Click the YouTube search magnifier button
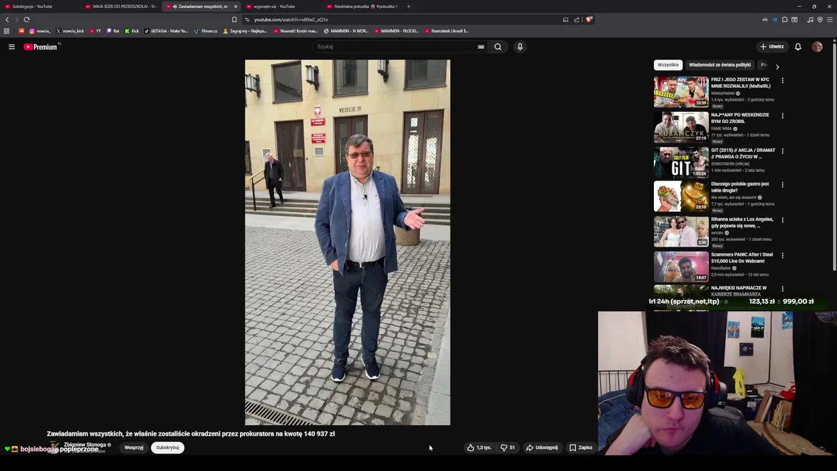This screenshot has width=837, height=471. (498, 46)
